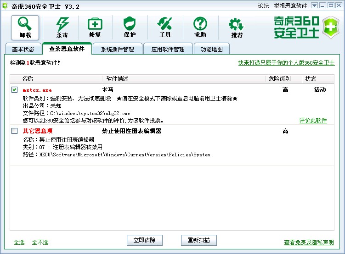The image size is (345, 254).
Task: Open the 功能地图 tab
Action: [x=211, y=49]
